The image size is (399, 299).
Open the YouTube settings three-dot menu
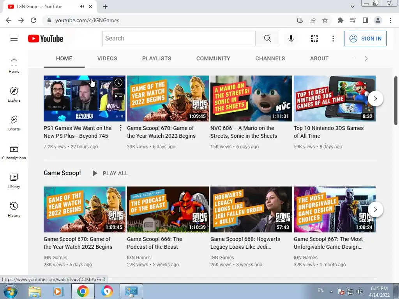333,39
